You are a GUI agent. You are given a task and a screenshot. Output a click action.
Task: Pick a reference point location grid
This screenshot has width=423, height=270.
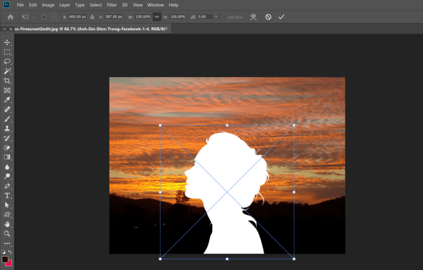tap(54, 17)
